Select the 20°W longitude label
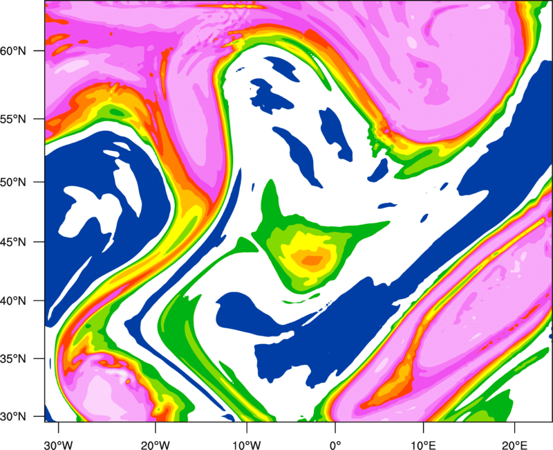 pos(155,445)
